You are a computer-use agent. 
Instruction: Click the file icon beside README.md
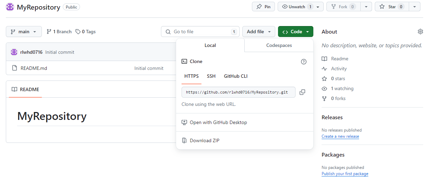point(14,68)
